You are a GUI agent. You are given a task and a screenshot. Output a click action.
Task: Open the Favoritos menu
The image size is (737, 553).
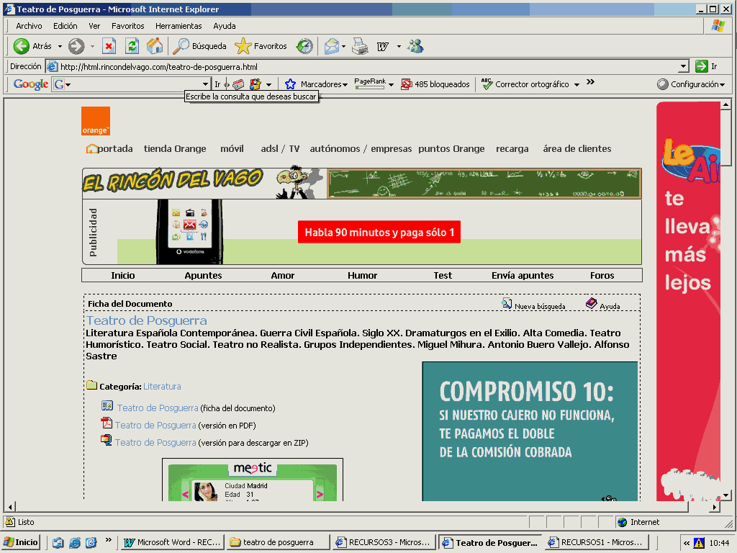tap(128, 26)
